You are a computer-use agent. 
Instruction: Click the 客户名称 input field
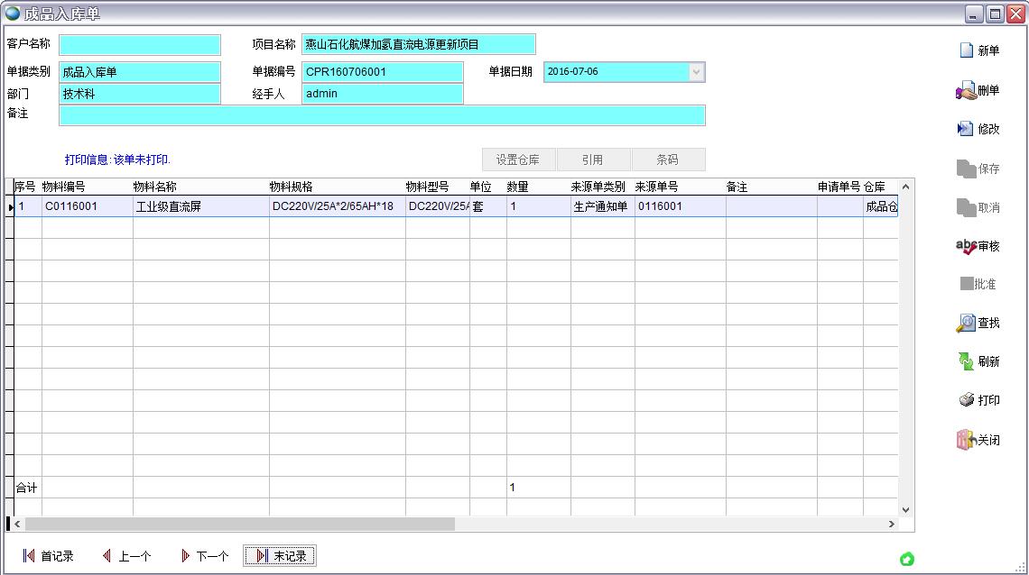140,45
